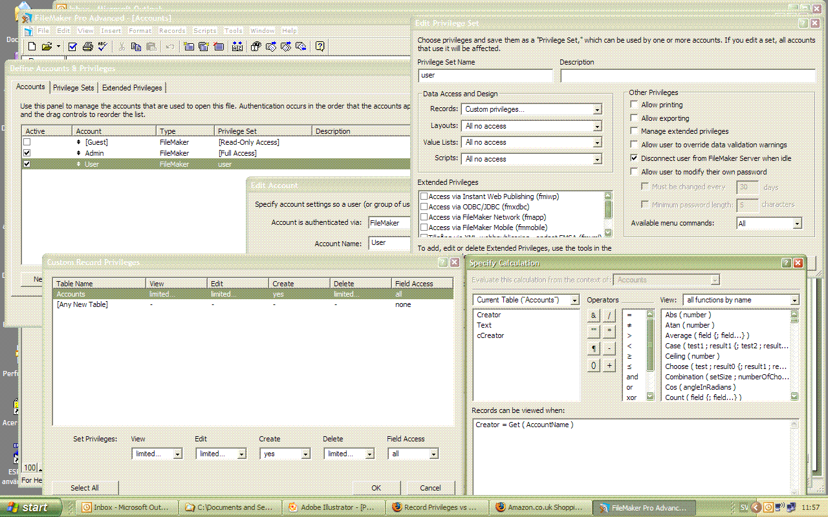Screen dimensions: 828x517
Task: Click the Help question mark toolbar icon
Action: [320, 47]
